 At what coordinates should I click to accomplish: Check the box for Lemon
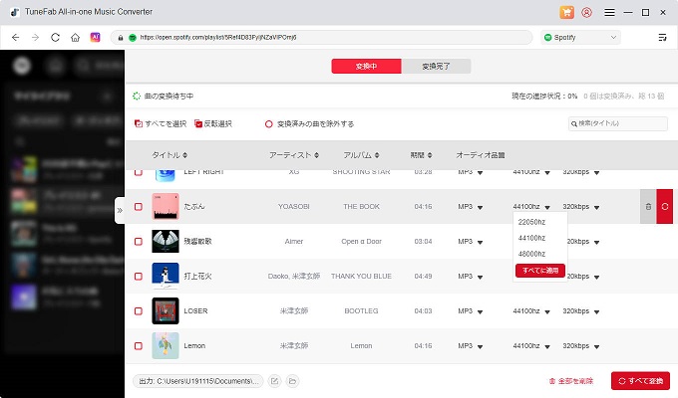(139, 346)
